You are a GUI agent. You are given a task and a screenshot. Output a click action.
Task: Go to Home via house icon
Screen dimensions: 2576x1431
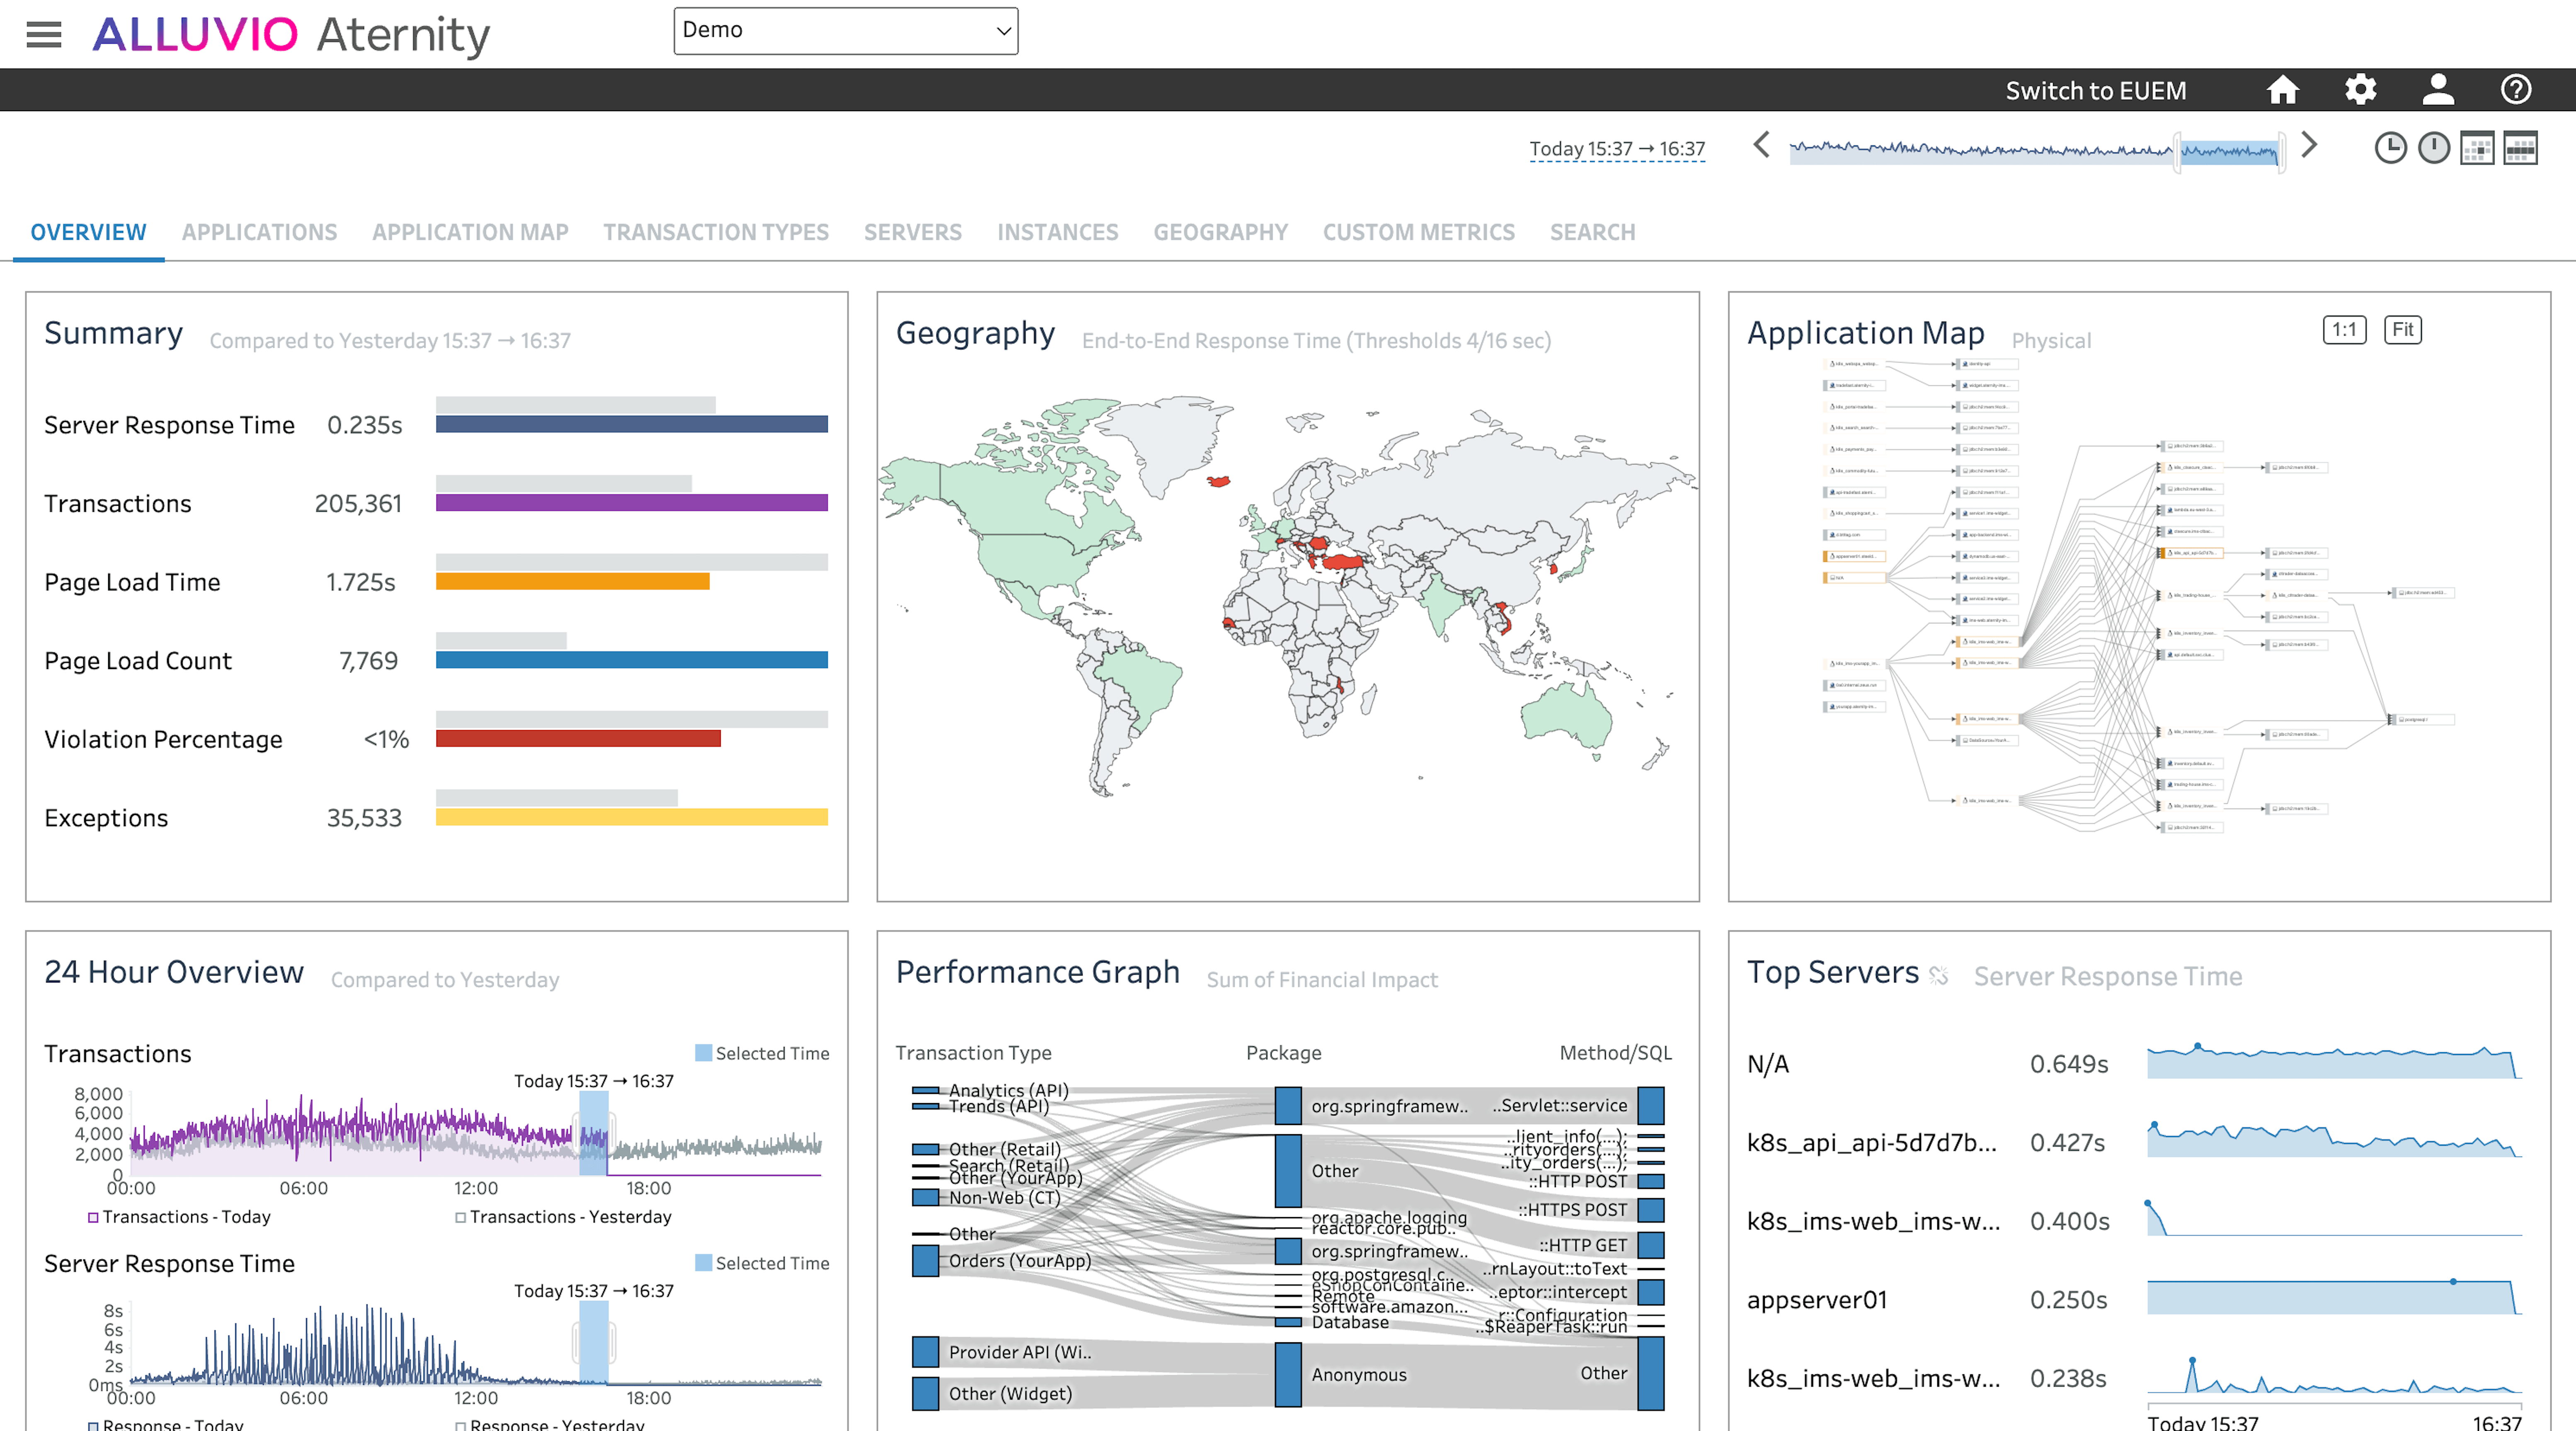2282,90
